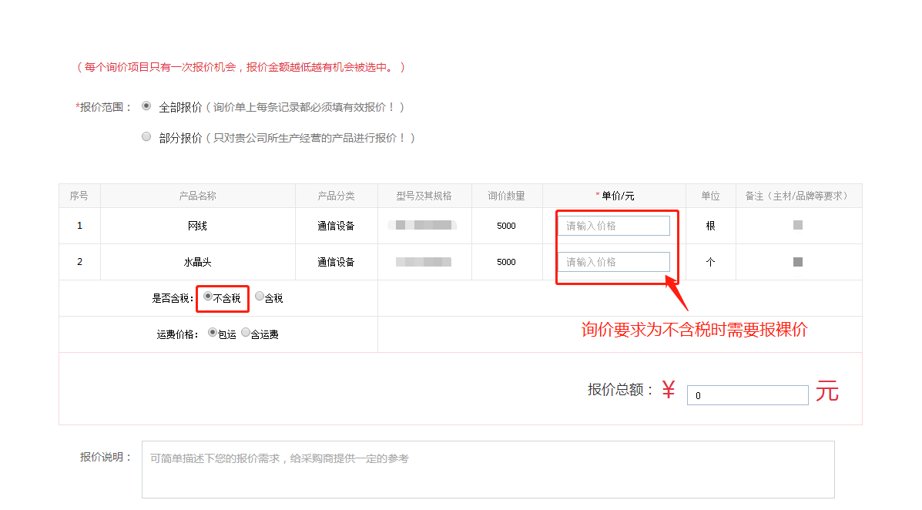The image size is (922, 510).
Task: Select 含运费 for shipping price
Action: click(246, 333)
